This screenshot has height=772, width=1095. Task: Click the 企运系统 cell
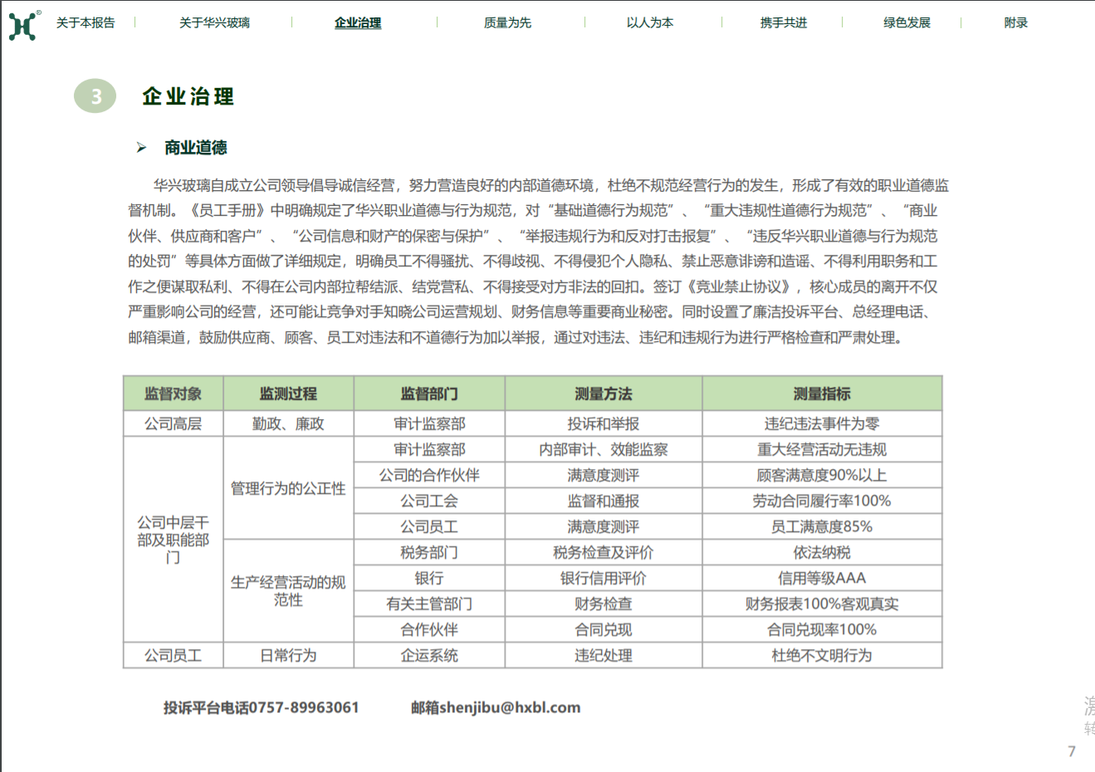click(429, 655)
